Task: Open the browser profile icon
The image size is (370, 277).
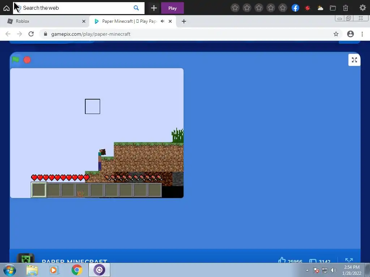Action: click(350, 34)
